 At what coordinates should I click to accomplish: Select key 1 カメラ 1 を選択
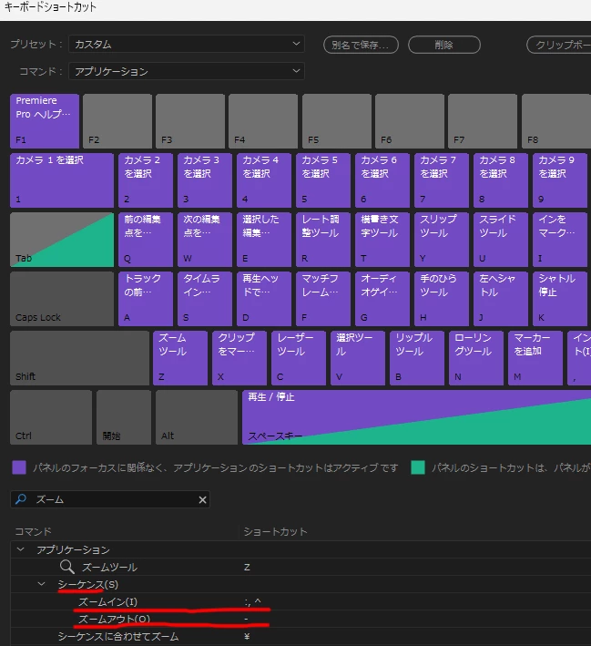[x=62, y=180]
